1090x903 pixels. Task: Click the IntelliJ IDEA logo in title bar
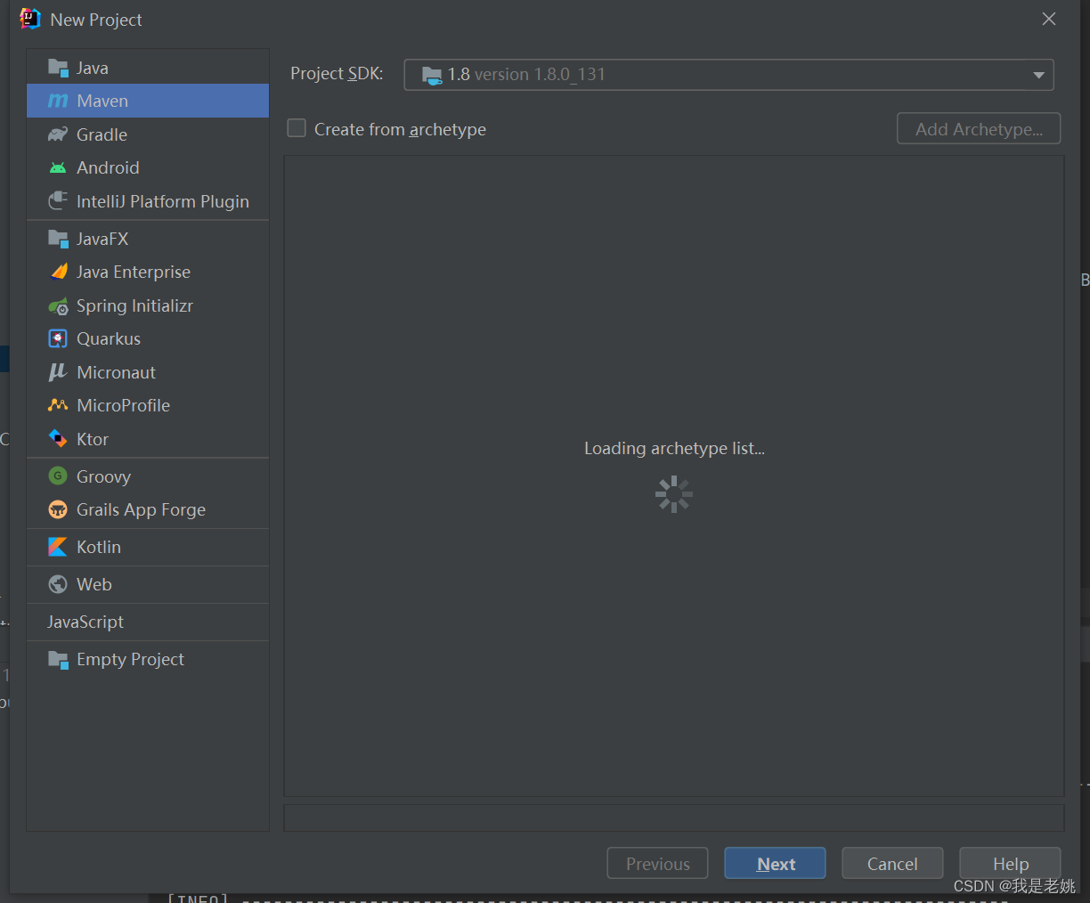click(x=30, y=19)
